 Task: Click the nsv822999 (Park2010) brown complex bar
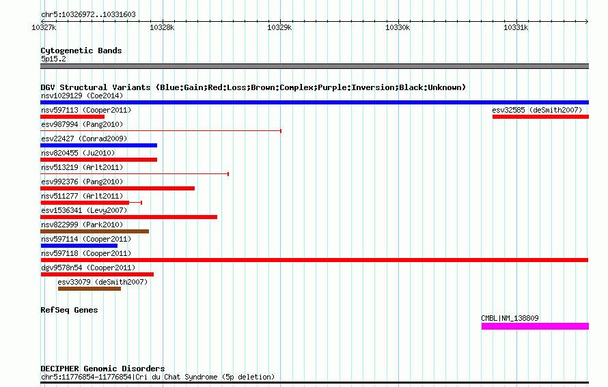point(94,231)
